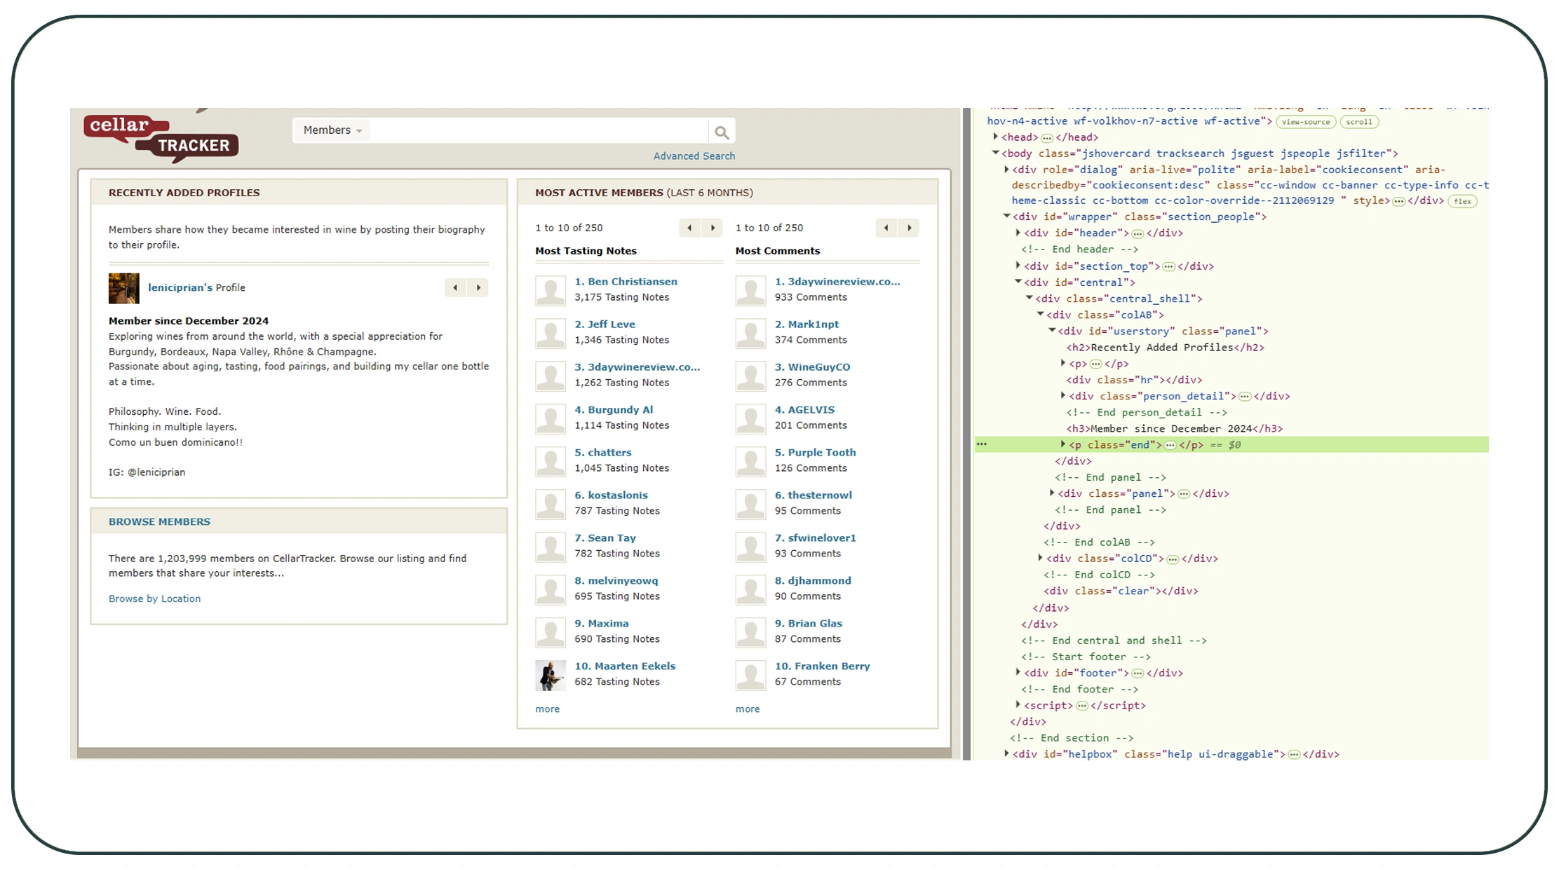Screen dimensions: 1559x869
Task: Click avatar icon beside chatters
Action: point(551,462)
